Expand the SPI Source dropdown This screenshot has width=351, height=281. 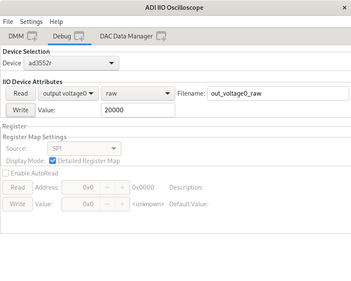tap(84, 149)
